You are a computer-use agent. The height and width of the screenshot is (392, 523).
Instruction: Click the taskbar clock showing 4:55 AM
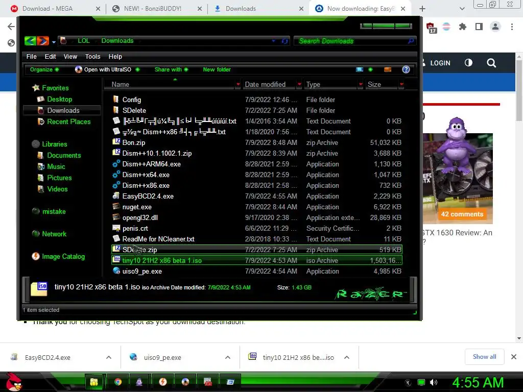pos(478,383)
